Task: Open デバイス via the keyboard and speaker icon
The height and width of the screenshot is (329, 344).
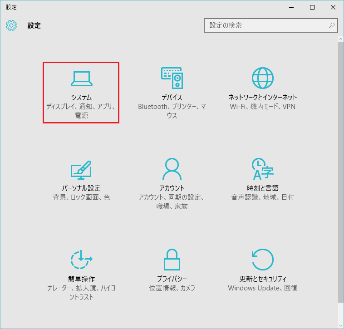Action: click(172, 78)
